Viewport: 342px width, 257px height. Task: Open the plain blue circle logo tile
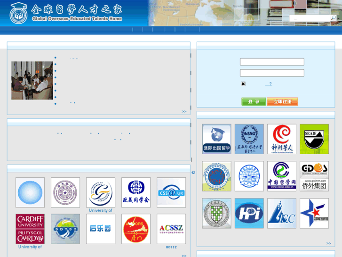click(x=30, y=192)
